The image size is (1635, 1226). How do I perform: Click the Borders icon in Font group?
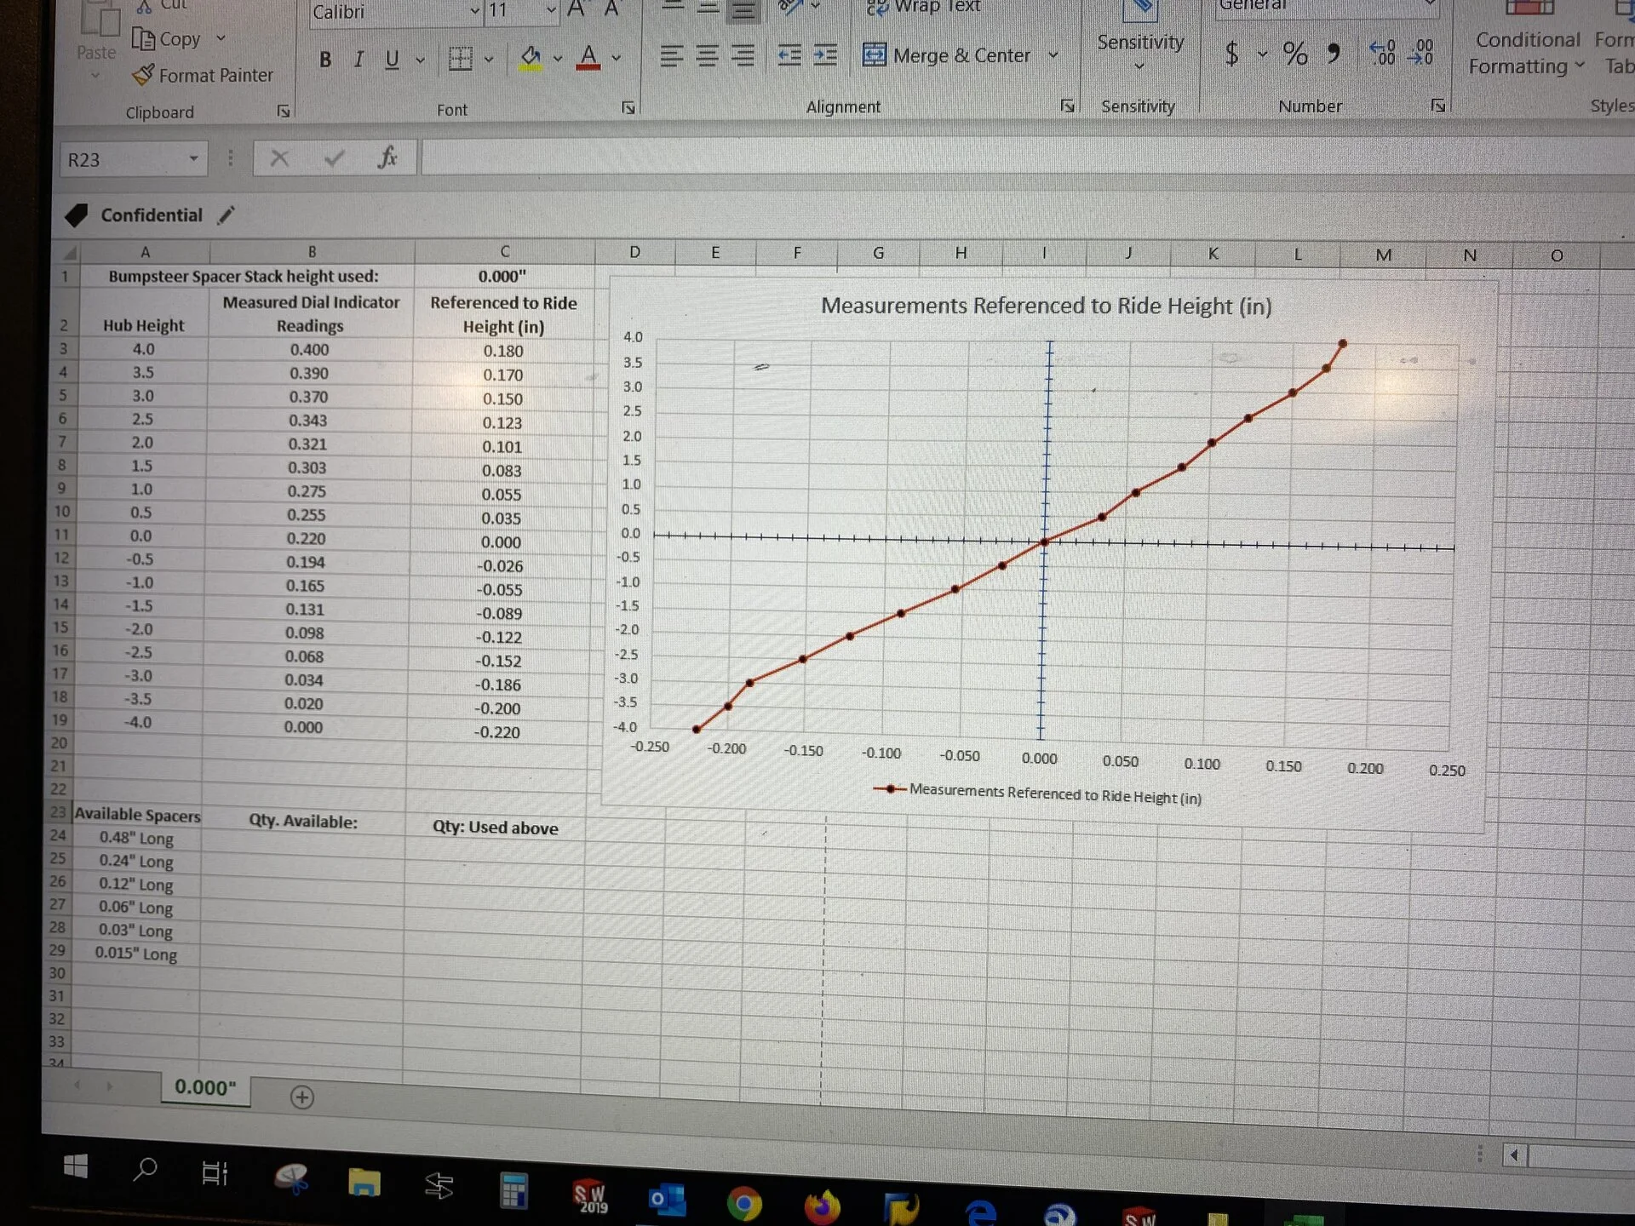click(460, 59)
